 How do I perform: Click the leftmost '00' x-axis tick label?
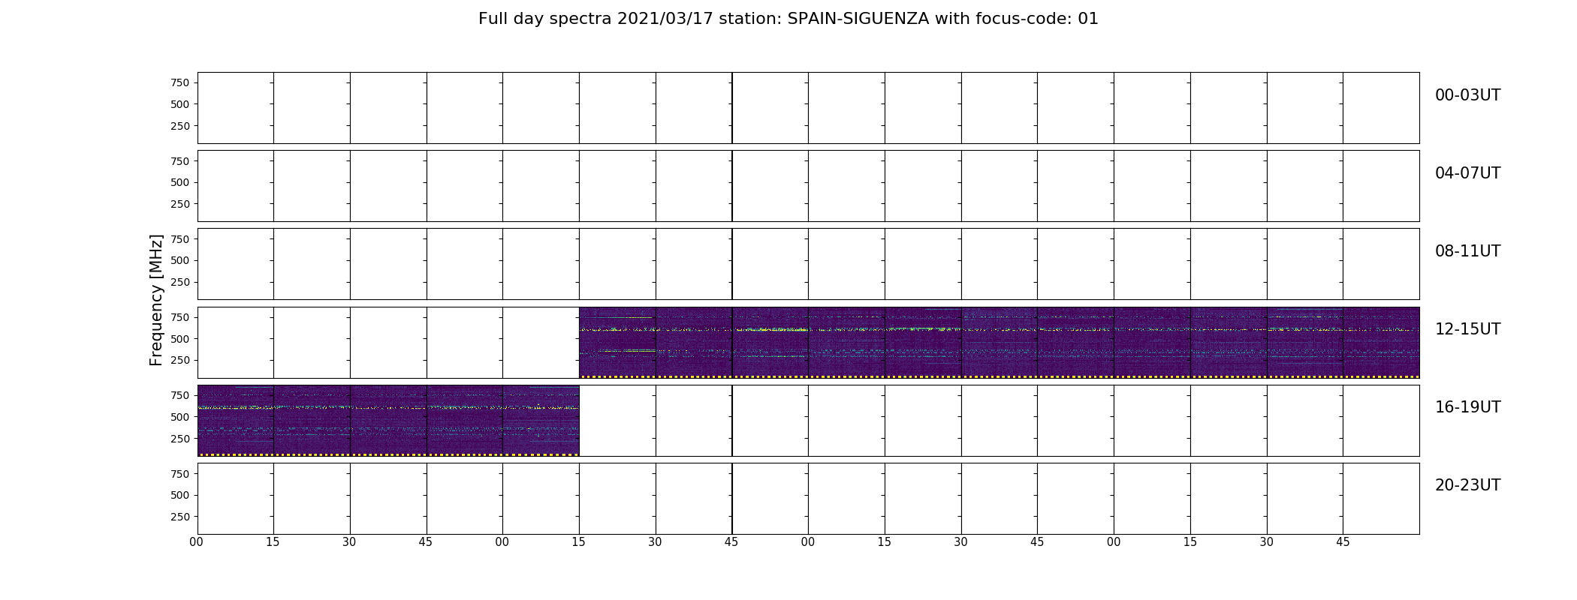pos(197,542)
